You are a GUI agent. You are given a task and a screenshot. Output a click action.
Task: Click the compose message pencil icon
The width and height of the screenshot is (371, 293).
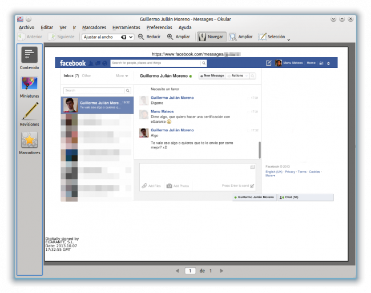point(268,63)
